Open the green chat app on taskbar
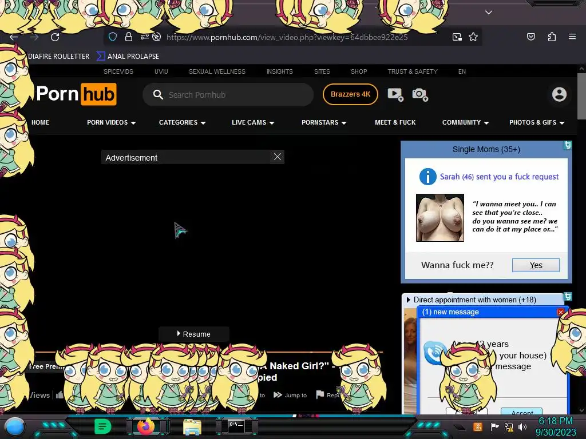This screenshot has width=586, height=439. pos(102,426)
